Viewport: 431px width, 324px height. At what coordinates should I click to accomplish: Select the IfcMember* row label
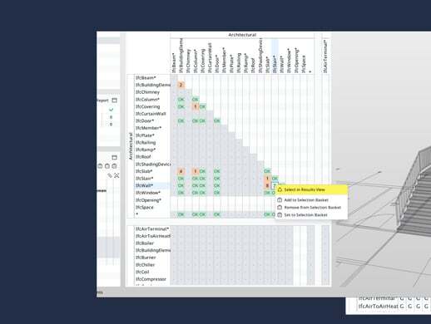[148, 128]
